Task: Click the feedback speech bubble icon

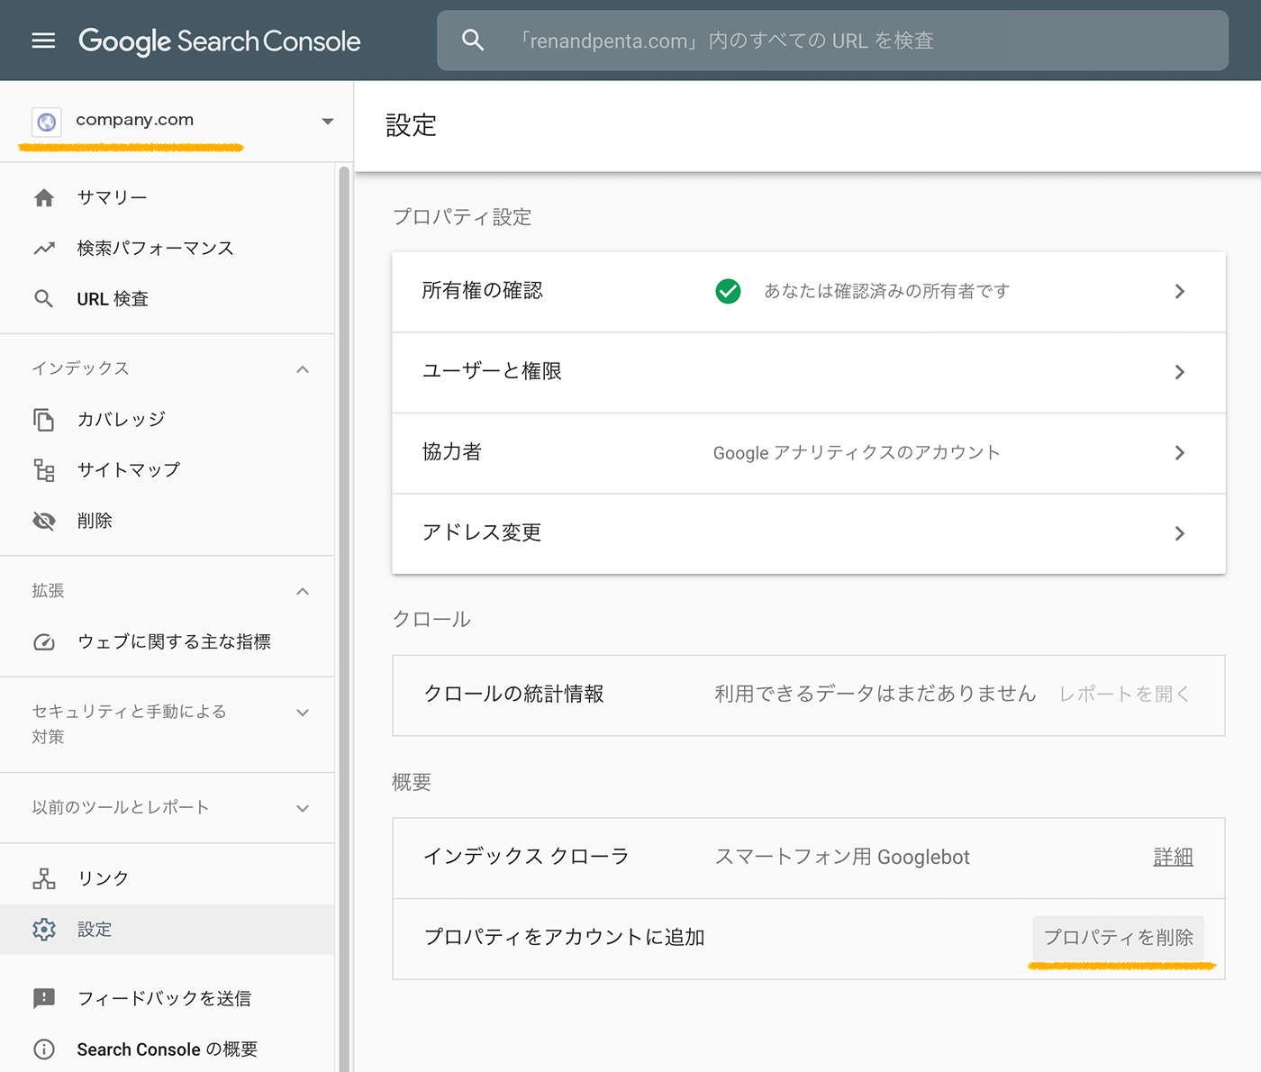Action: (x=44, y=998)
